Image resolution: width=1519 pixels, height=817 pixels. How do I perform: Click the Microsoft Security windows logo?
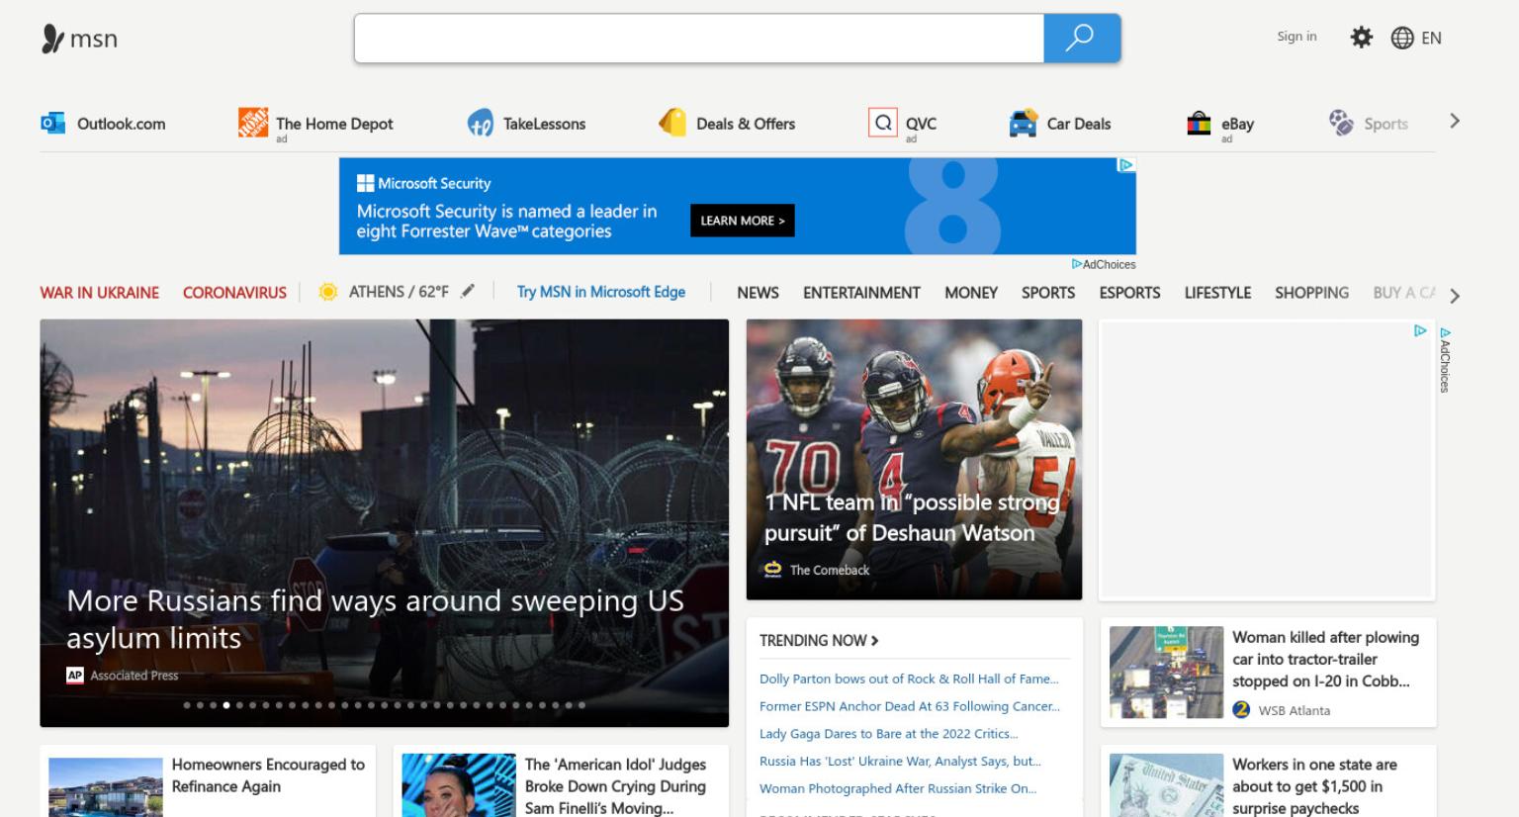tap(365, 183)
